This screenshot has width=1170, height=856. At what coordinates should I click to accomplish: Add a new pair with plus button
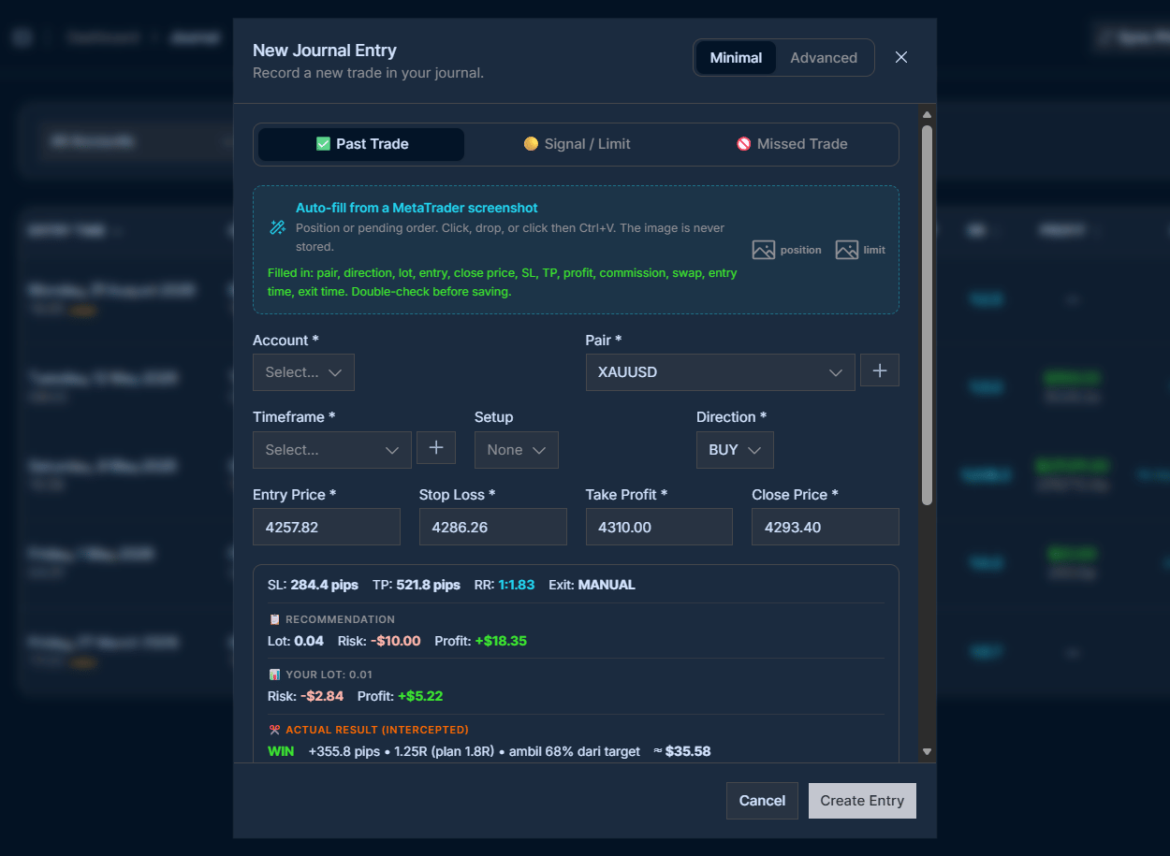880,370
